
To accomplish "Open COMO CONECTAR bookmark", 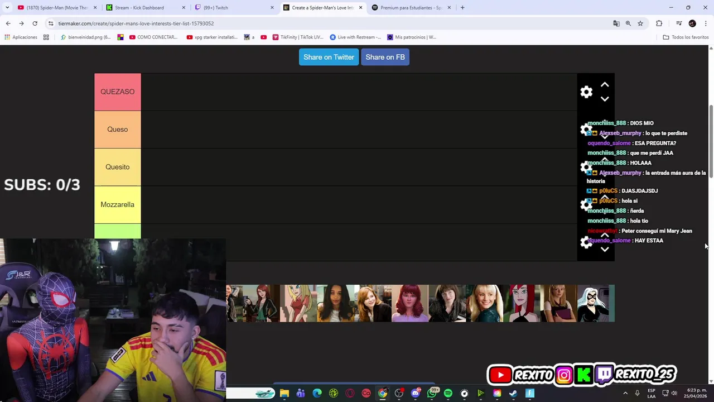I will tap(153, 37).
